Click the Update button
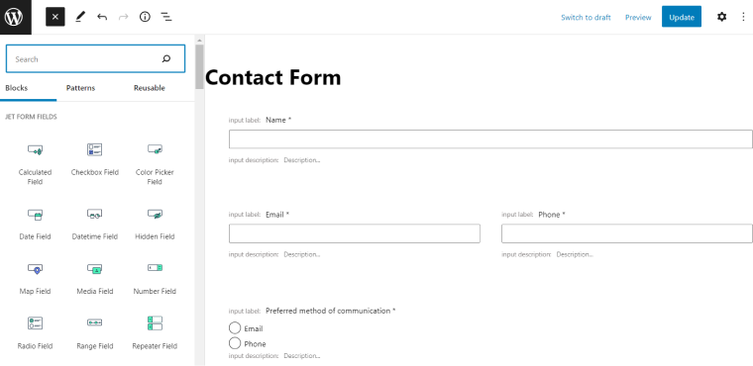This screenshot has height=366, width=753. point(682,17)
